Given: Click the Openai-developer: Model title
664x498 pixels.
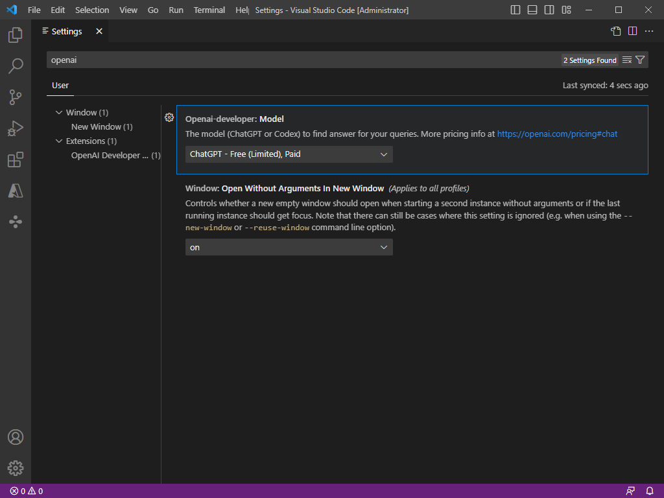Looking at the screenshot, I should (235, 119).
